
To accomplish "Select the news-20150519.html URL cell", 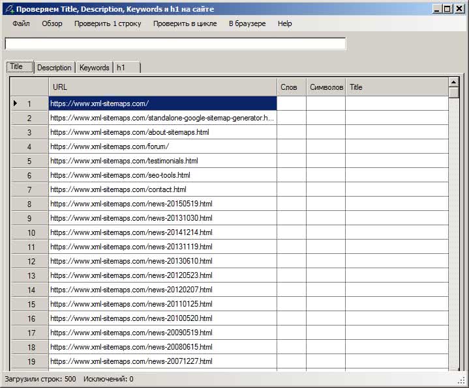I will point(162,204).
